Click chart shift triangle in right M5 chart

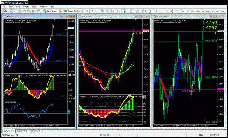pyautogui.click(x=204, y=19)
